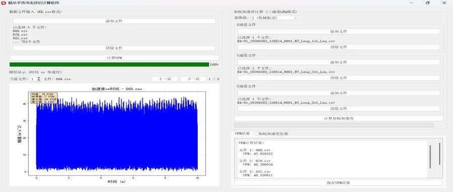Click the file name 029.csv in selected files list

pos(20,34)
